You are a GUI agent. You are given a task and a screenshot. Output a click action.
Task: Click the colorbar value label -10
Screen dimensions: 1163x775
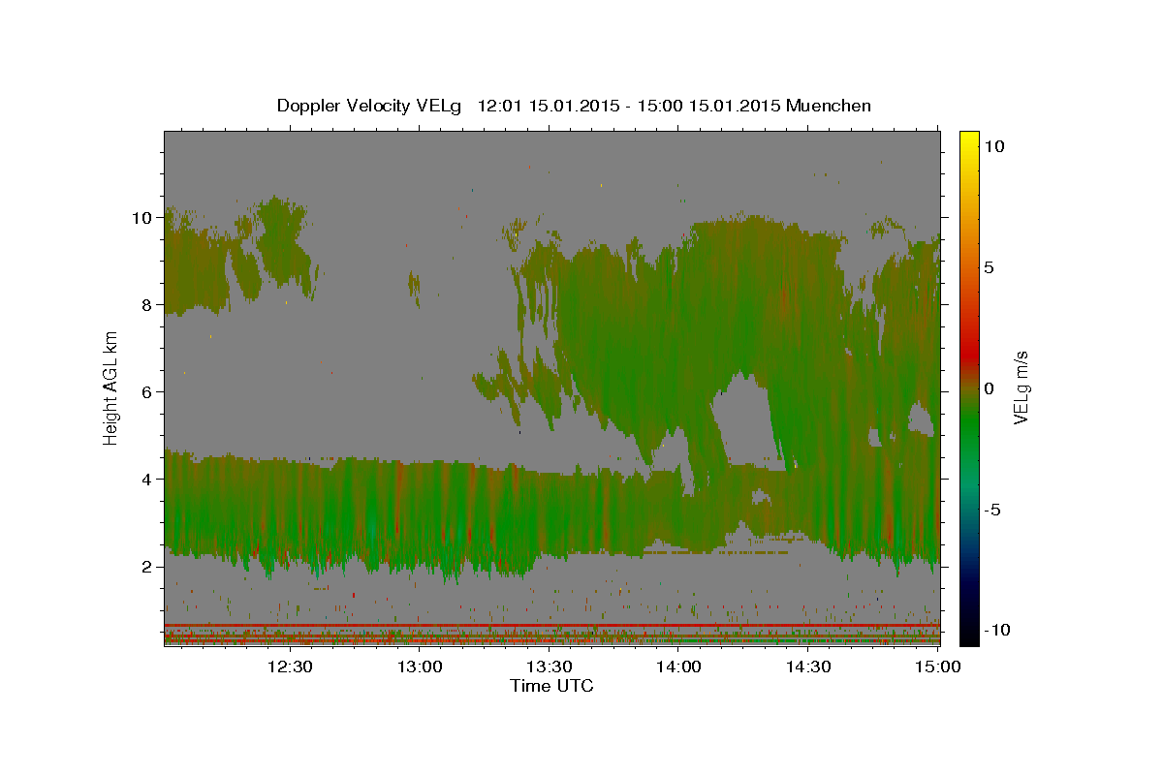click(996, 630)
